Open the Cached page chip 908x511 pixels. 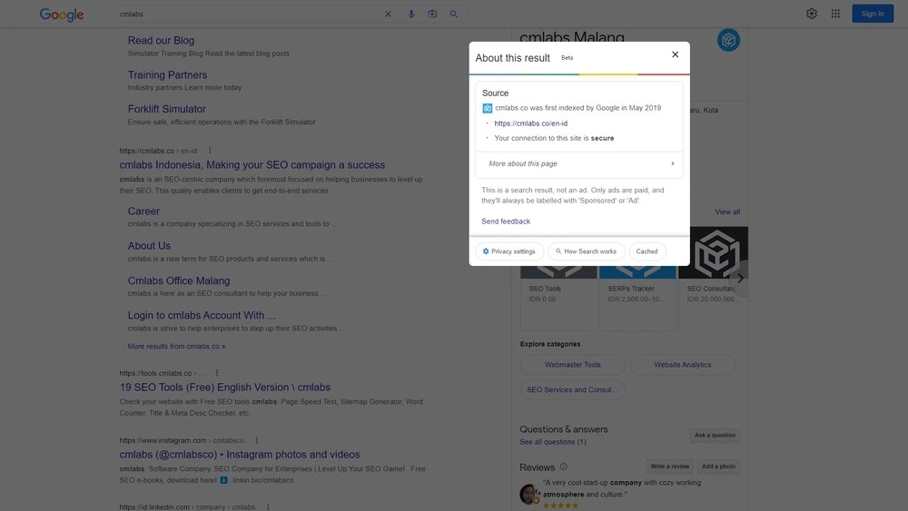tap(646, 251)
